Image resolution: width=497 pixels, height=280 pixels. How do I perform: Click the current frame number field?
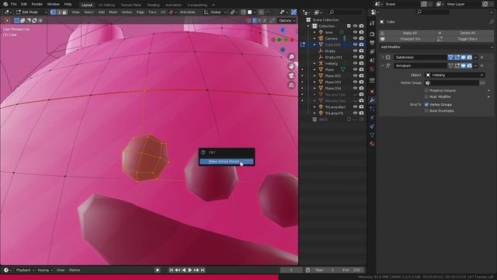click(291, 270)
